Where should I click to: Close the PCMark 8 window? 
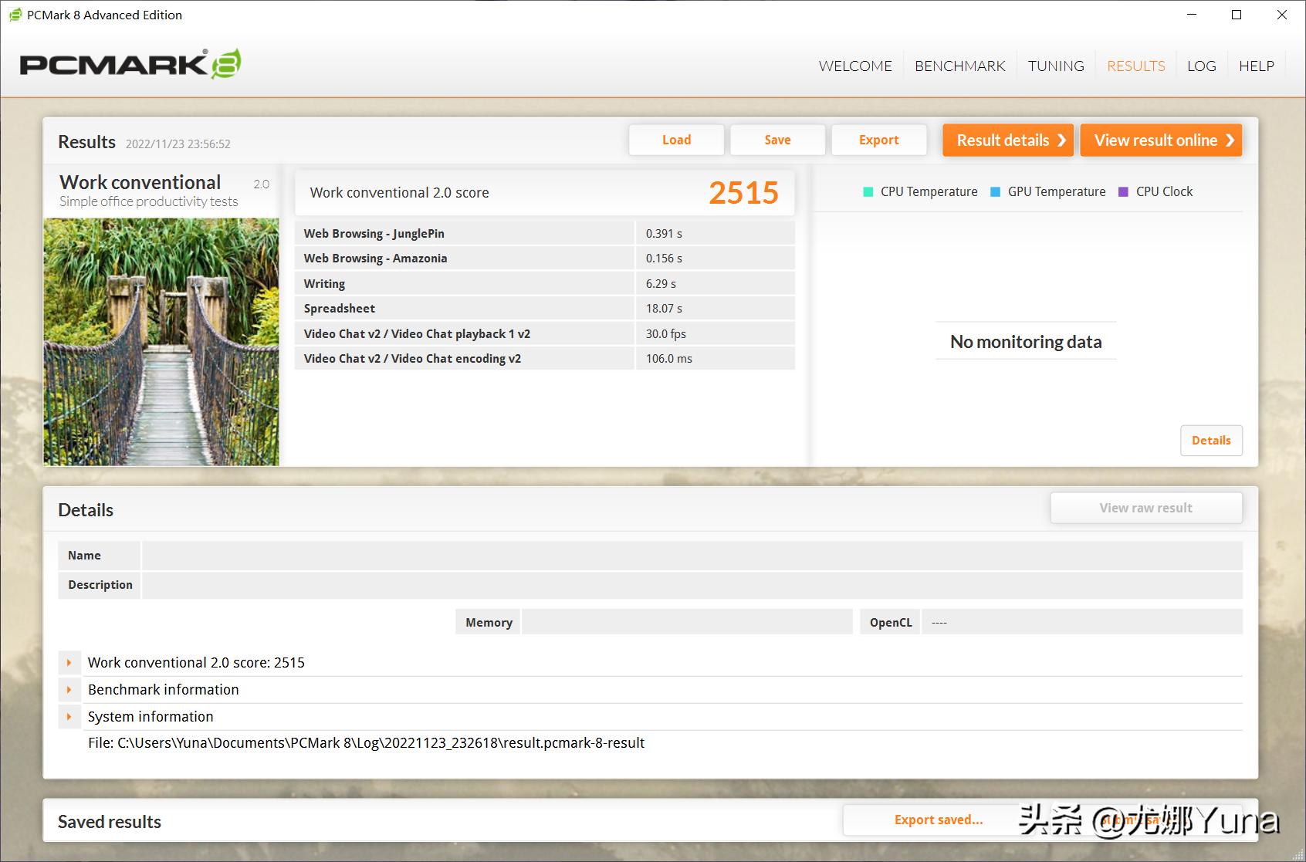point(1282,15)
